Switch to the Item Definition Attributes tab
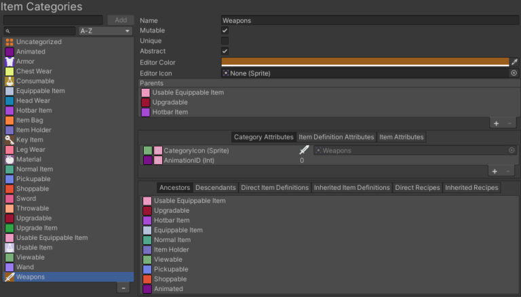 tap(336, 137)
